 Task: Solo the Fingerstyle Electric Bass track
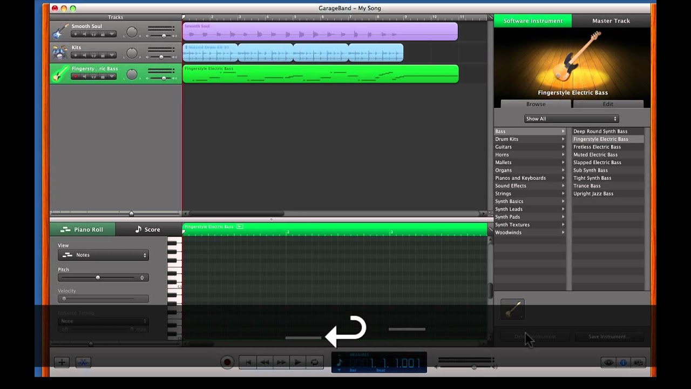[x=93, y=76]
